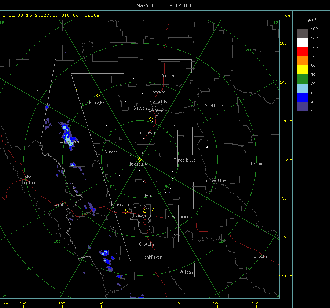Click the ThreeHills town label
Viewport: 330px width, 308px height.
184,160
